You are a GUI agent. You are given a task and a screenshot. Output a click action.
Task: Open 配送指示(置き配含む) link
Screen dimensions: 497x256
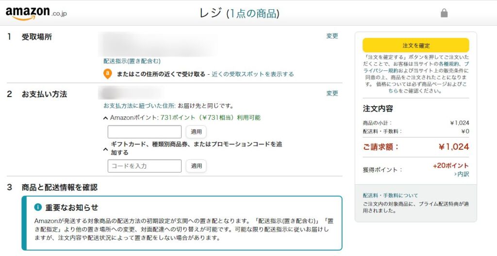click(132, 61)
